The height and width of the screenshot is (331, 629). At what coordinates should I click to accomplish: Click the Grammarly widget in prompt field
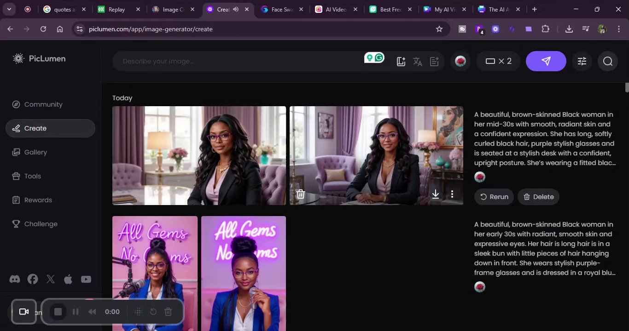(x=374, y=57)
